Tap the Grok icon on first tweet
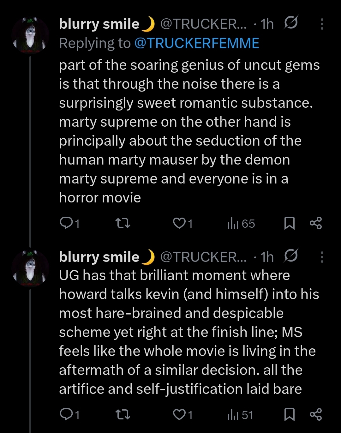The height and width of the screenshot is (433, 341). tap(290, 23)
